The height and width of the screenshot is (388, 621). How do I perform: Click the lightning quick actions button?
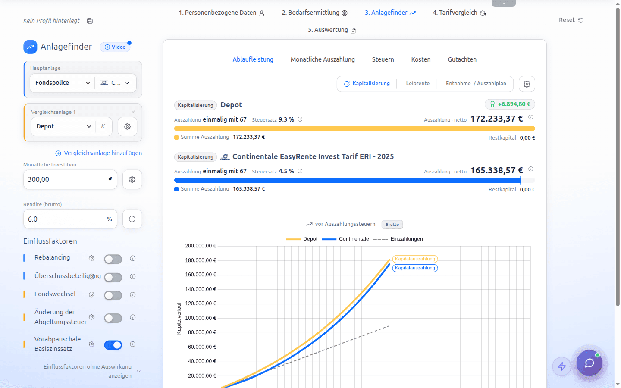(x=562, y=366)
